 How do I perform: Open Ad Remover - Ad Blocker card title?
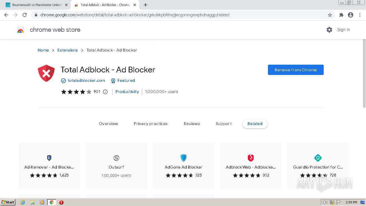pyautogui.click(x=49, y=167)
